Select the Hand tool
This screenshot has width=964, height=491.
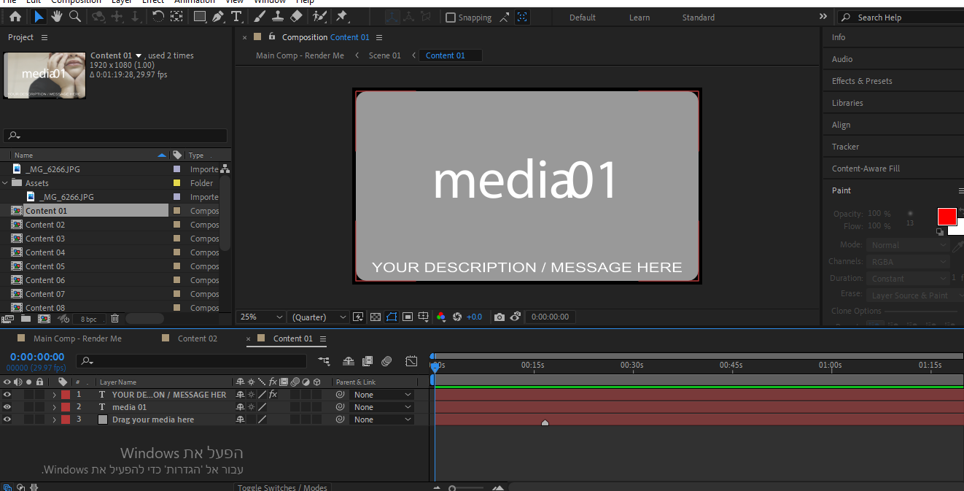(x=57, y=17)
